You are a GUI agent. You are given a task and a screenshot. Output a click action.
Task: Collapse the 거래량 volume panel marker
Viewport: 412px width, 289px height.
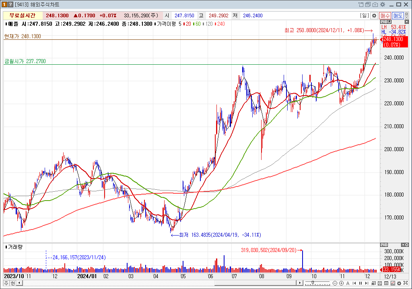coord(5,246)
